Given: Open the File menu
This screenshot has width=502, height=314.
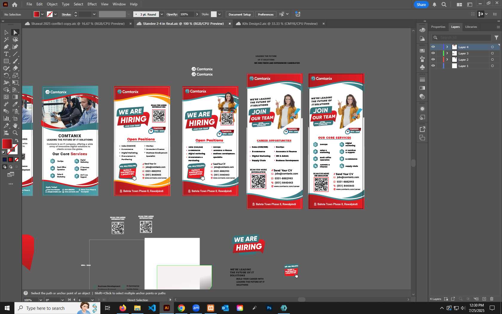Looking at the screenshot, I should click(29, 4).
